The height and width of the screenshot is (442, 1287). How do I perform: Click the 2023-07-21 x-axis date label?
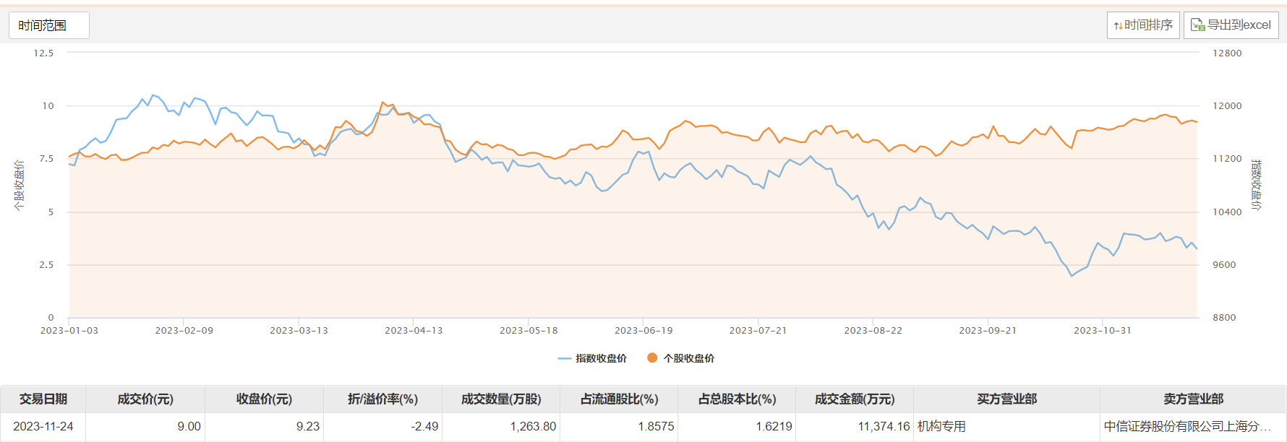758,331
